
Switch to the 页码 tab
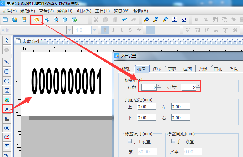[x=172, y=69]
